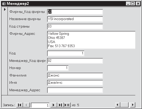Click the Номер field

point(58,68)
